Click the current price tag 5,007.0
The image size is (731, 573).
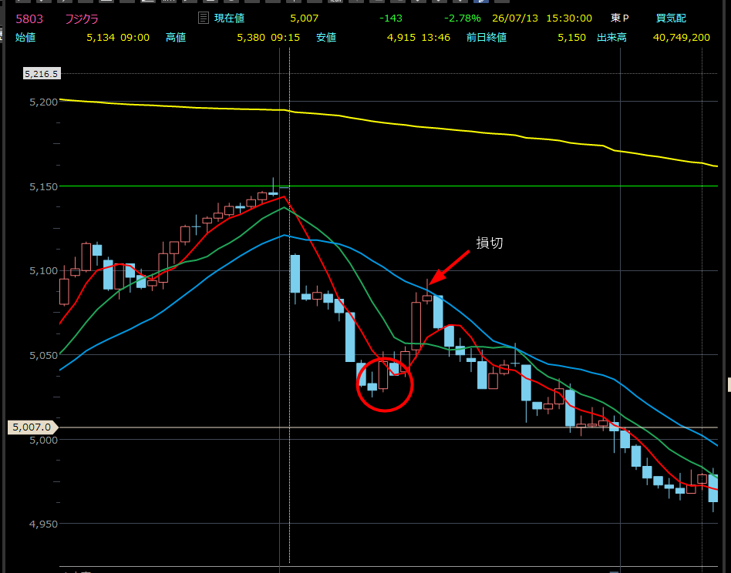click(32, 427)
